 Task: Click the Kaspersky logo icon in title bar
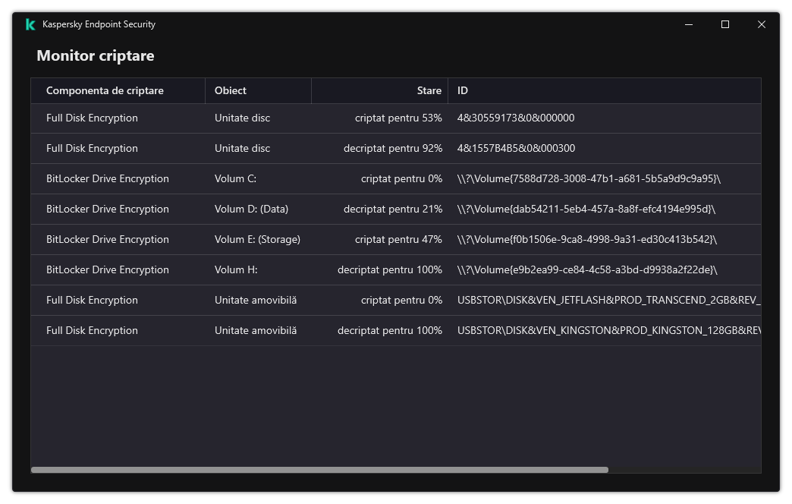point(30,24)
